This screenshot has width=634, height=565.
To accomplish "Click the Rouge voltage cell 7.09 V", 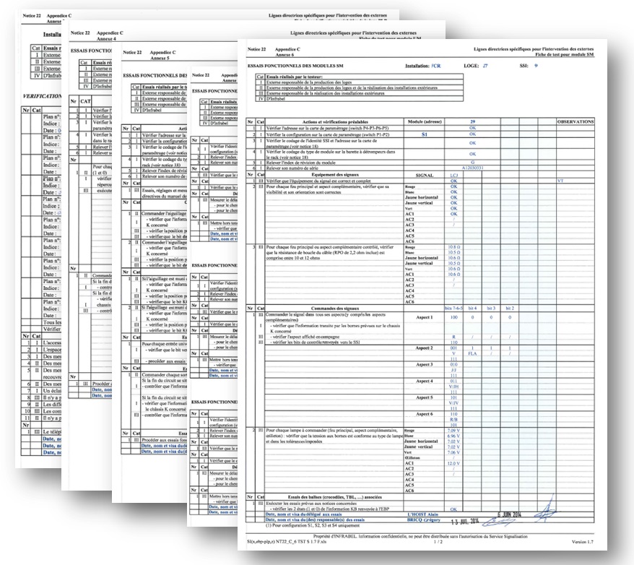I will point(453,431).
